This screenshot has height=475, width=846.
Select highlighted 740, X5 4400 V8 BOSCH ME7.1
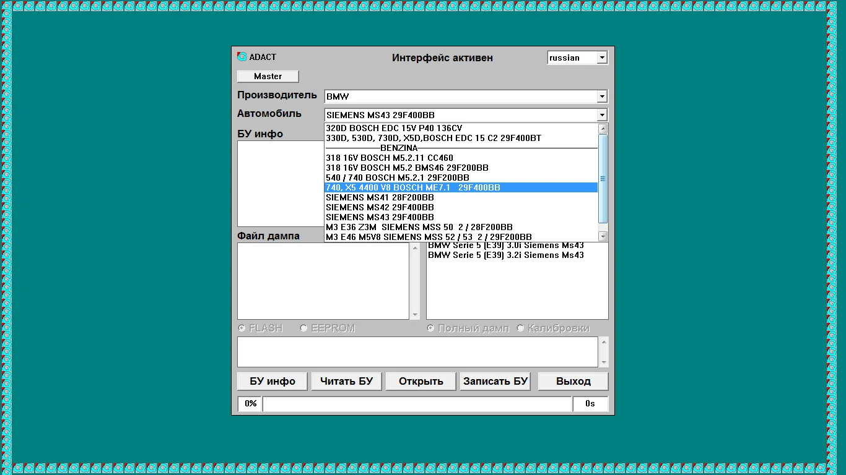pos(461,187)
